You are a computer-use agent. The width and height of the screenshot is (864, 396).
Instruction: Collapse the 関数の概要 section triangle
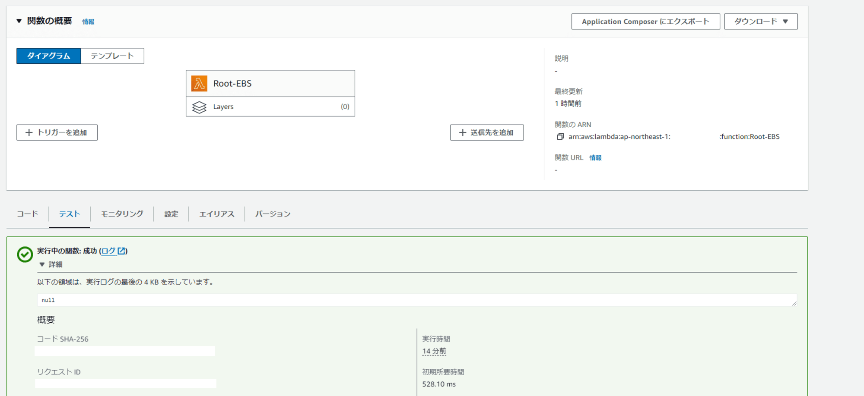(x=19, y=21)
